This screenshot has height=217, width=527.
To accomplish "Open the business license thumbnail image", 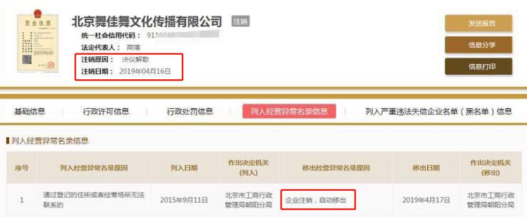I will click(38, 41).
